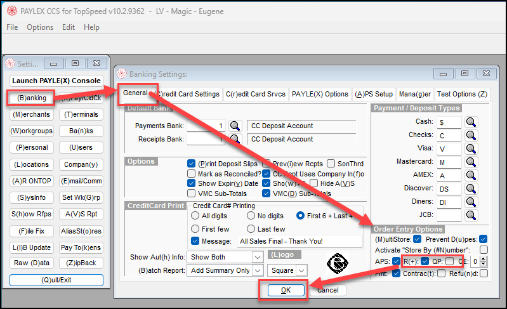Select No digits radio option

251,215
